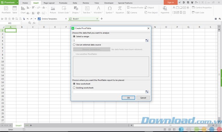Insert a Symbol
Viewport: 222px width, 132px height.
coord(110,10)
